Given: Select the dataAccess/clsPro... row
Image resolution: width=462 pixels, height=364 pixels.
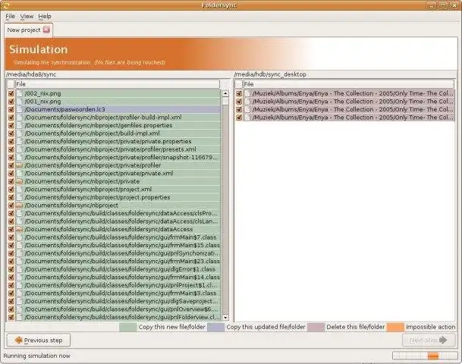Looking at the screenshot, I should (115, 214).
